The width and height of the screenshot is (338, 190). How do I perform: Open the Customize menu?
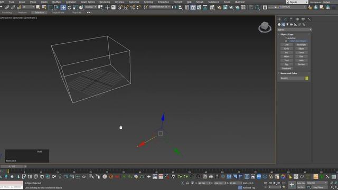click(134, 2)
